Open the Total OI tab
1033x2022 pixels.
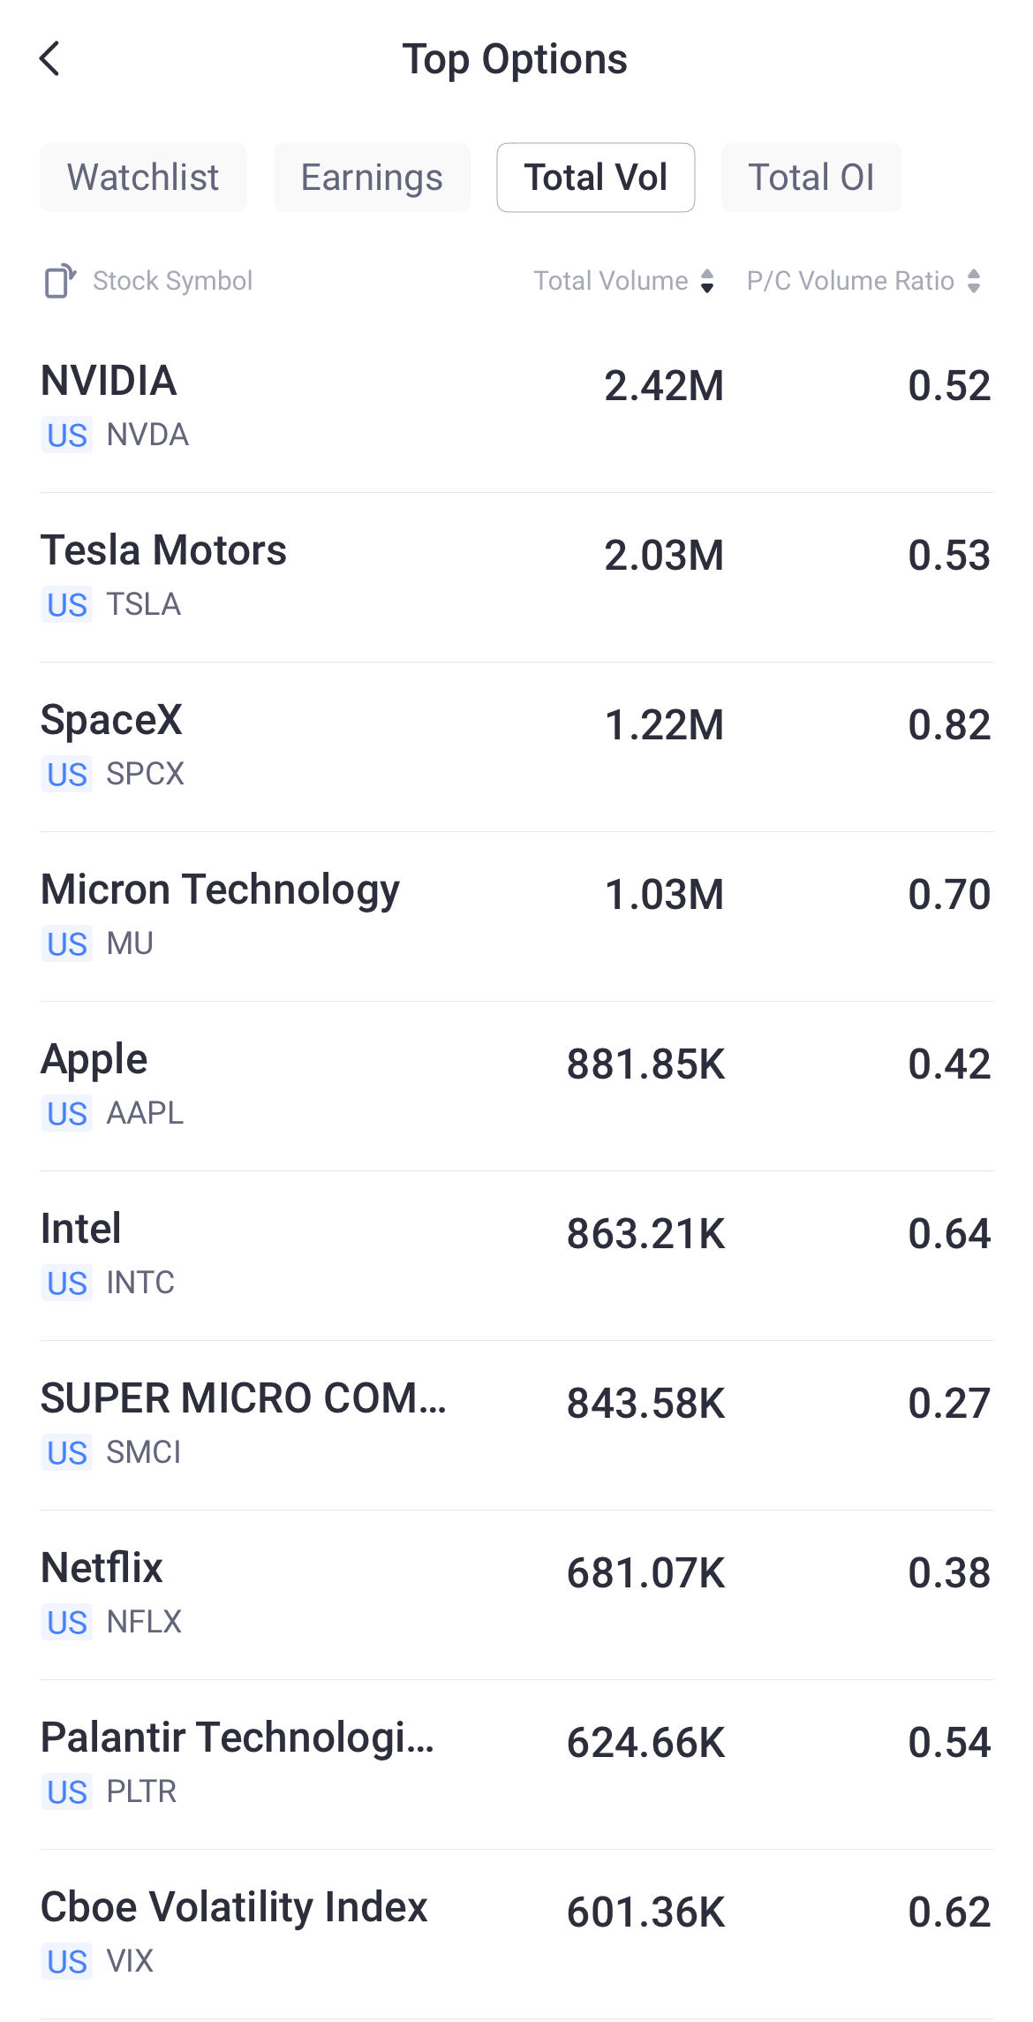tap(811, 178)
